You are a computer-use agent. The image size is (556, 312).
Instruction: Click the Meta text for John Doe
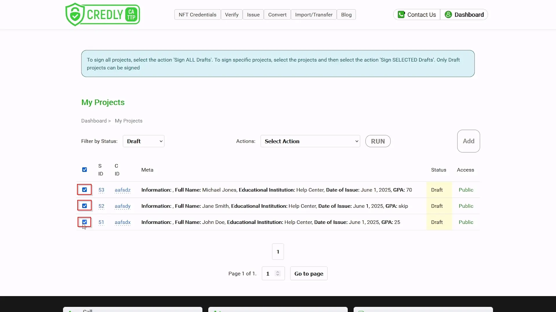click(x=271, y=222)
